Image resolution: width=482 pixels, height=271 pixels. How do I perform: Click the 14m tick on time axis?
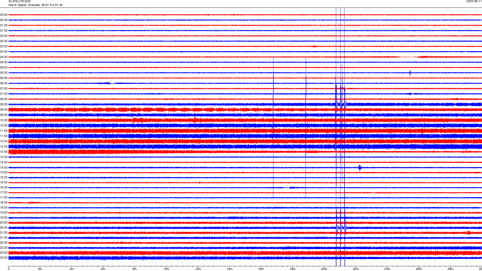coord(229,269)
